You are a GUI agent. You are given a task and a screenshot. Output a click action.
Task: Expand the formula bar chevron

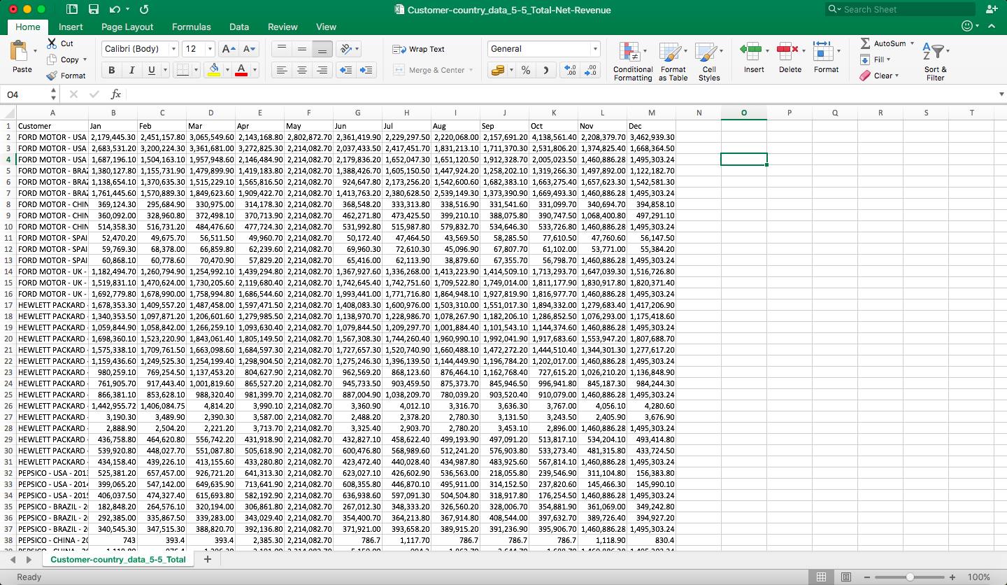coord(1001,94)
